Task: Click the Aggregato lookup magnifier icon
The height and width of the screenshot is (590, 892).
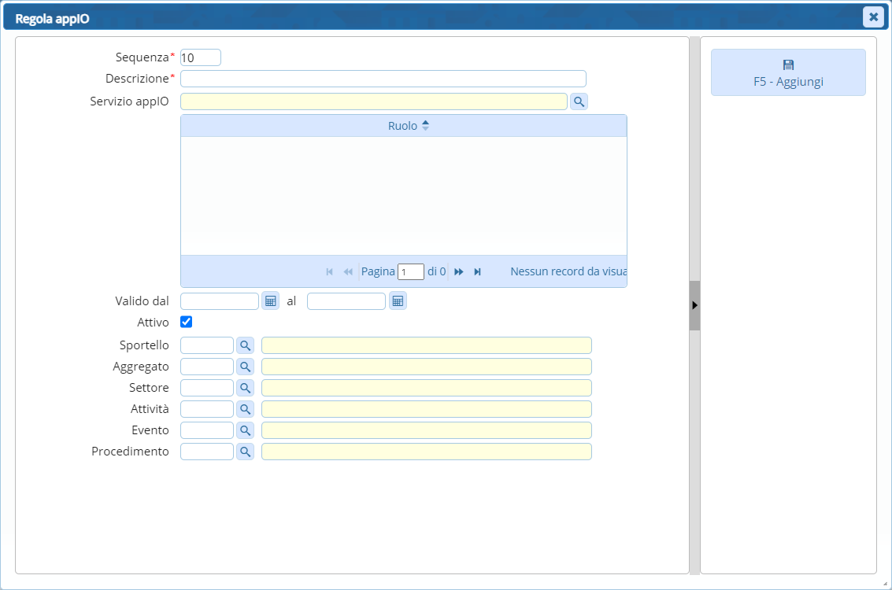Action: (x=246, y=367)
